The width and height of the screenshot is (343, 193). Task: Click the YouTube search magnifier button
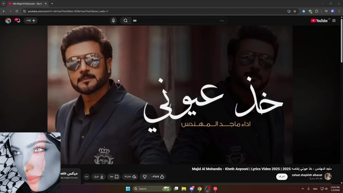pyautogui.click(x=125, y=21)
